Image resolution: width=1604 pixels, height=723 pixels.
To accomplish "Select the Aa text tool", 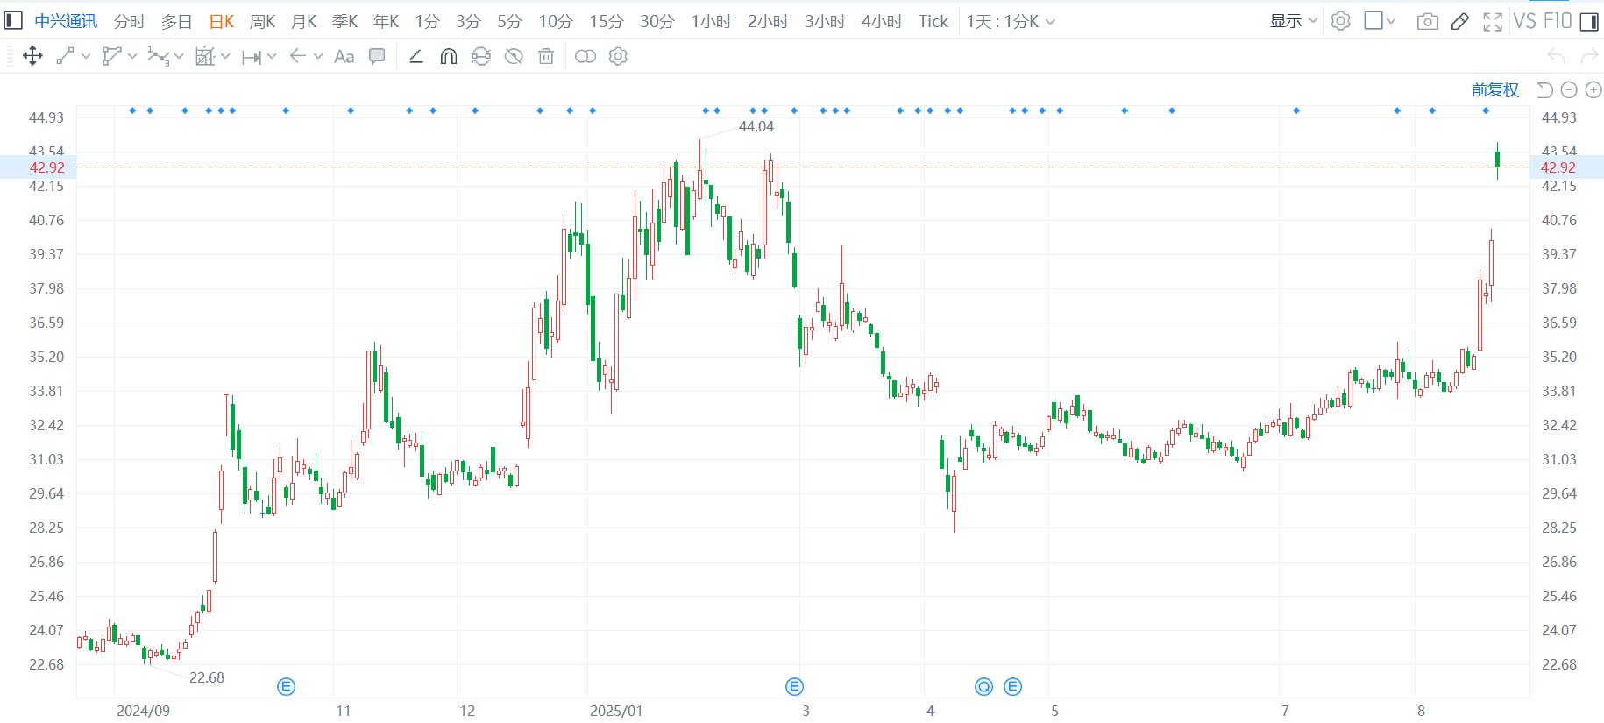I will [344, 56].
